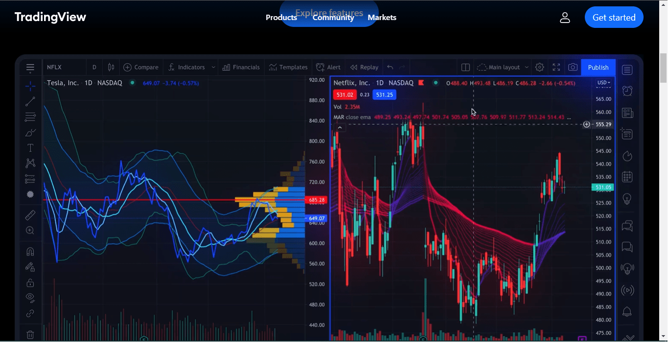The height and width of the screenshot is (342, 668).
Task: Click the Get started button
Action: (614, 17)
